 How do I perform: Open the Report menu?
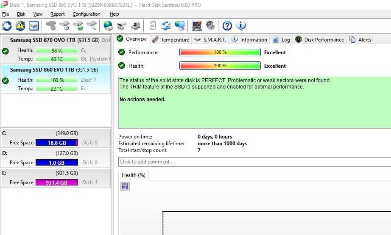58,14
